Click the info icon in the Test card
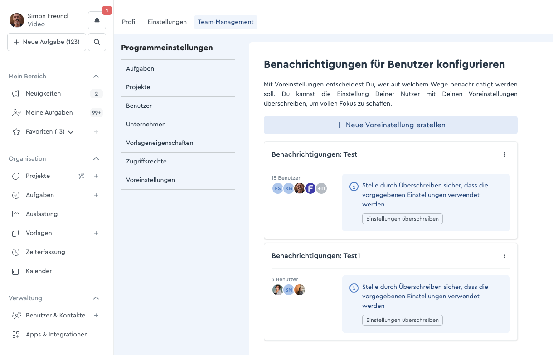The width and height of the screenshot is (553, 355). pyautogui.click(x=354, y=187)
